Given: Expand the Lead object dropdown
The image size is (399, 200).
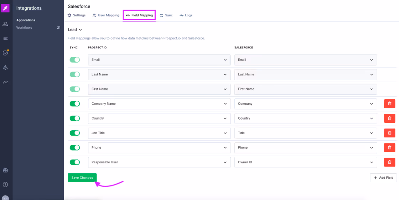Looking at the screenshot, I should pos(75,30).
